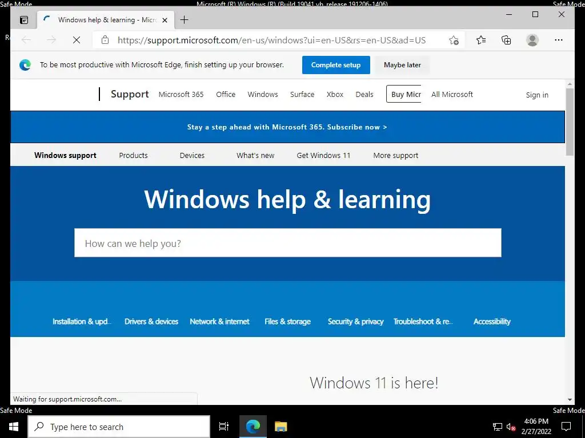This screenshot has height=438, width=585.
Task: Open the profile avatar icon
Action: click(532, 40)
